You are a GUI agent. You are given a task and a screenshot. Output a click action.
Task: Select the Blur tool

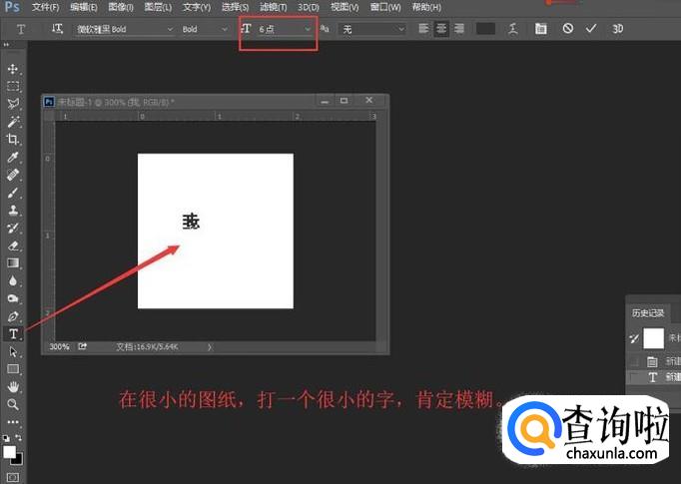(13, 280)
